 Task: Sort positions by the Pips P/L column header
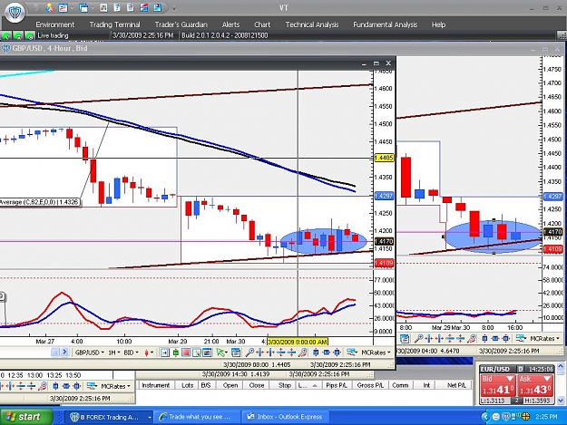(x=337, y=385)
